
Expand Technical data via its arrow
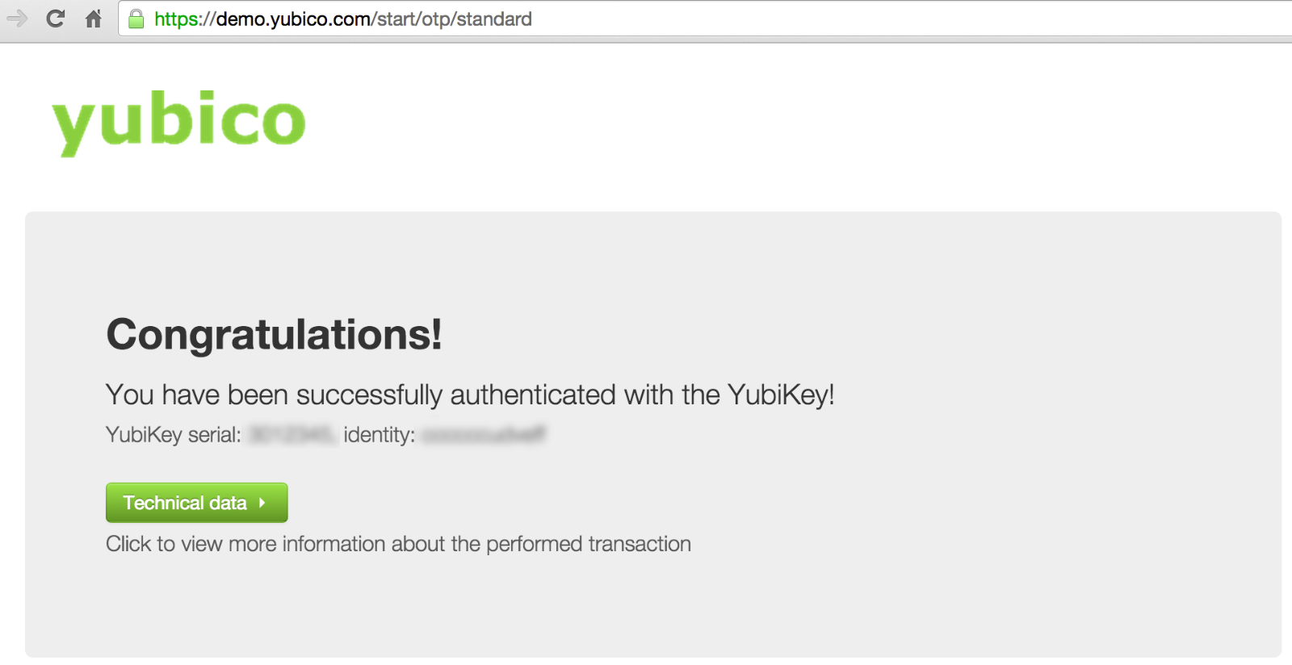coord(262,503)
